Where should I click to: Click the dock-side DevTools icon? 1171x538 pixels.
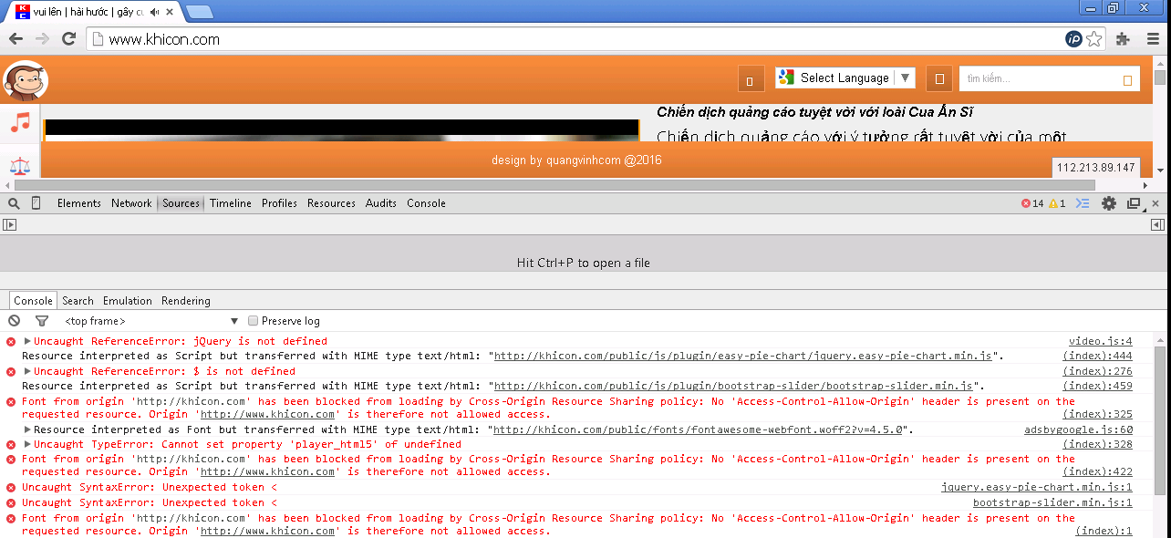[1134, 203]
